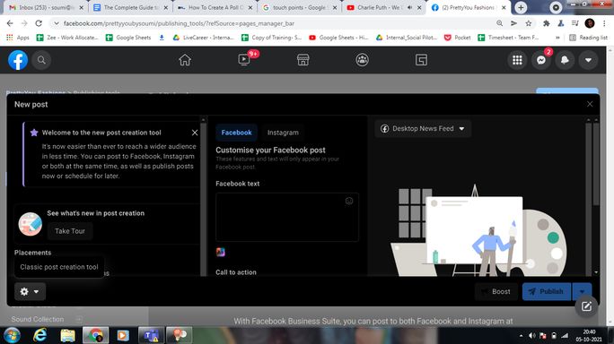The image size is (614, 344).
Task: Show hidden system tray icons
Action: (521, 335)
